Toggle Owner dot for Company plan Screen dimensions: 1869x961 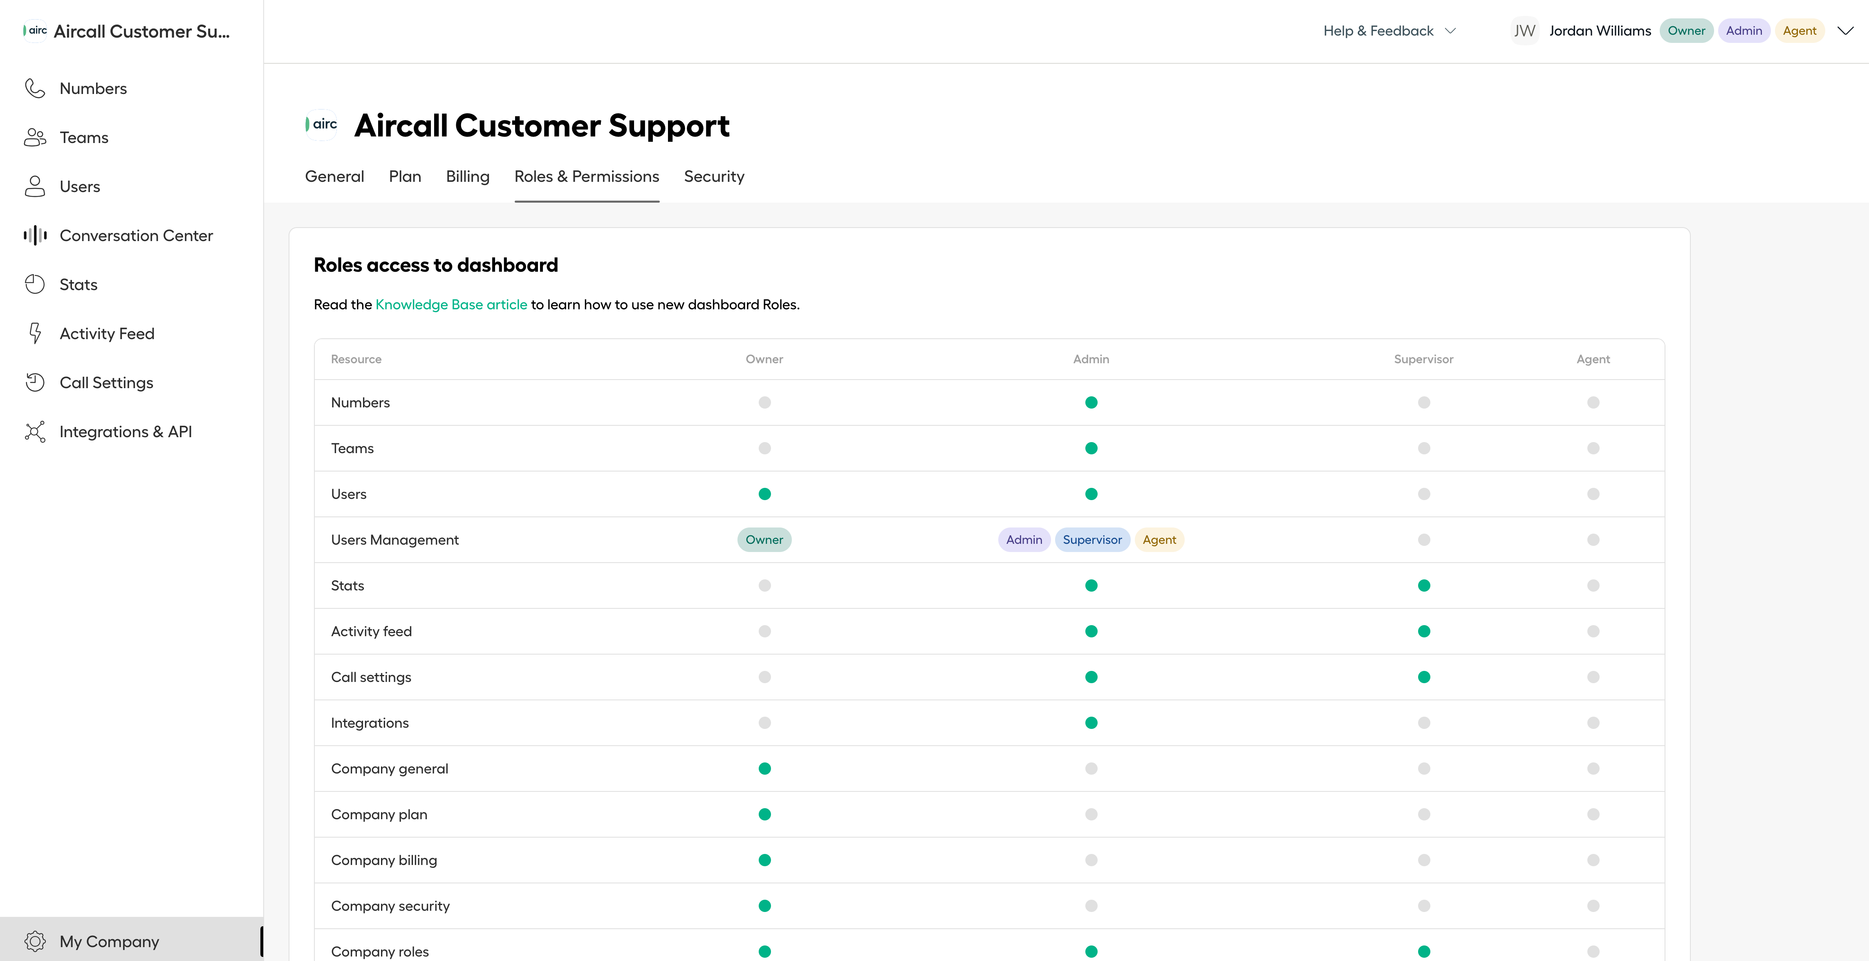[765, 814]
